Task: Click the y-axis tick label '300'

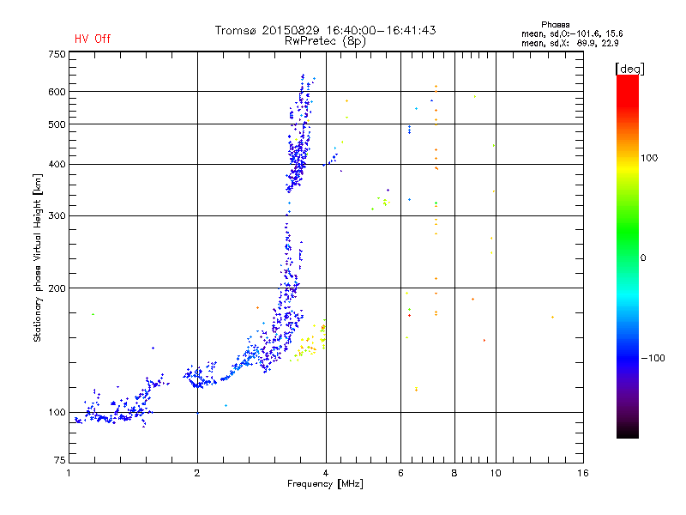Action: coord(57,216)
